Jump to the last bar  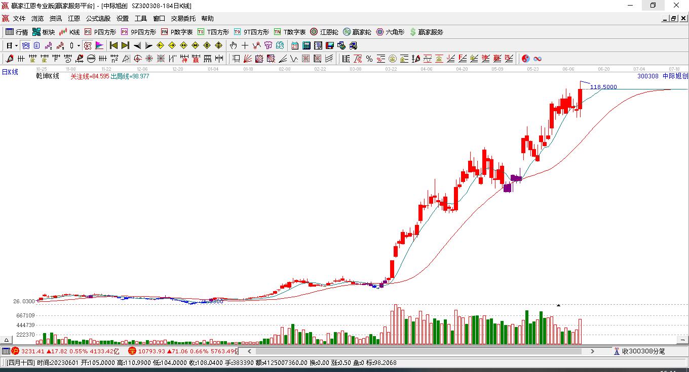(x=125, y=45)
